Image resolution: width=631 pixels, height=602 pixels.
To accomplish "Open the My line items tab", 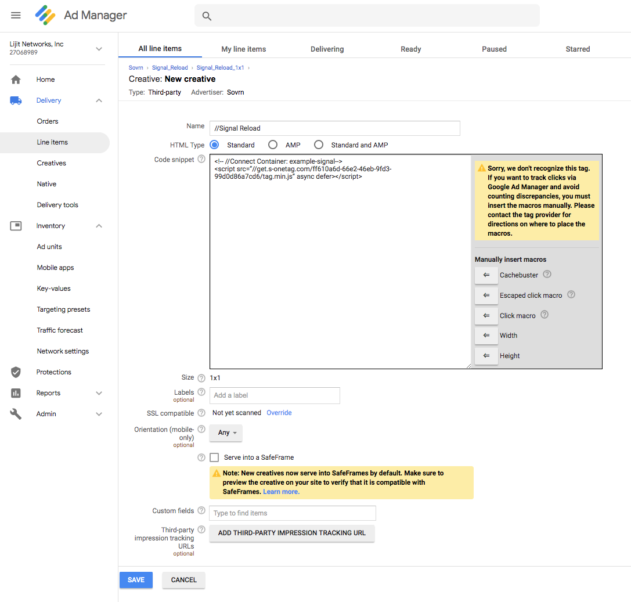I will 244,49.
